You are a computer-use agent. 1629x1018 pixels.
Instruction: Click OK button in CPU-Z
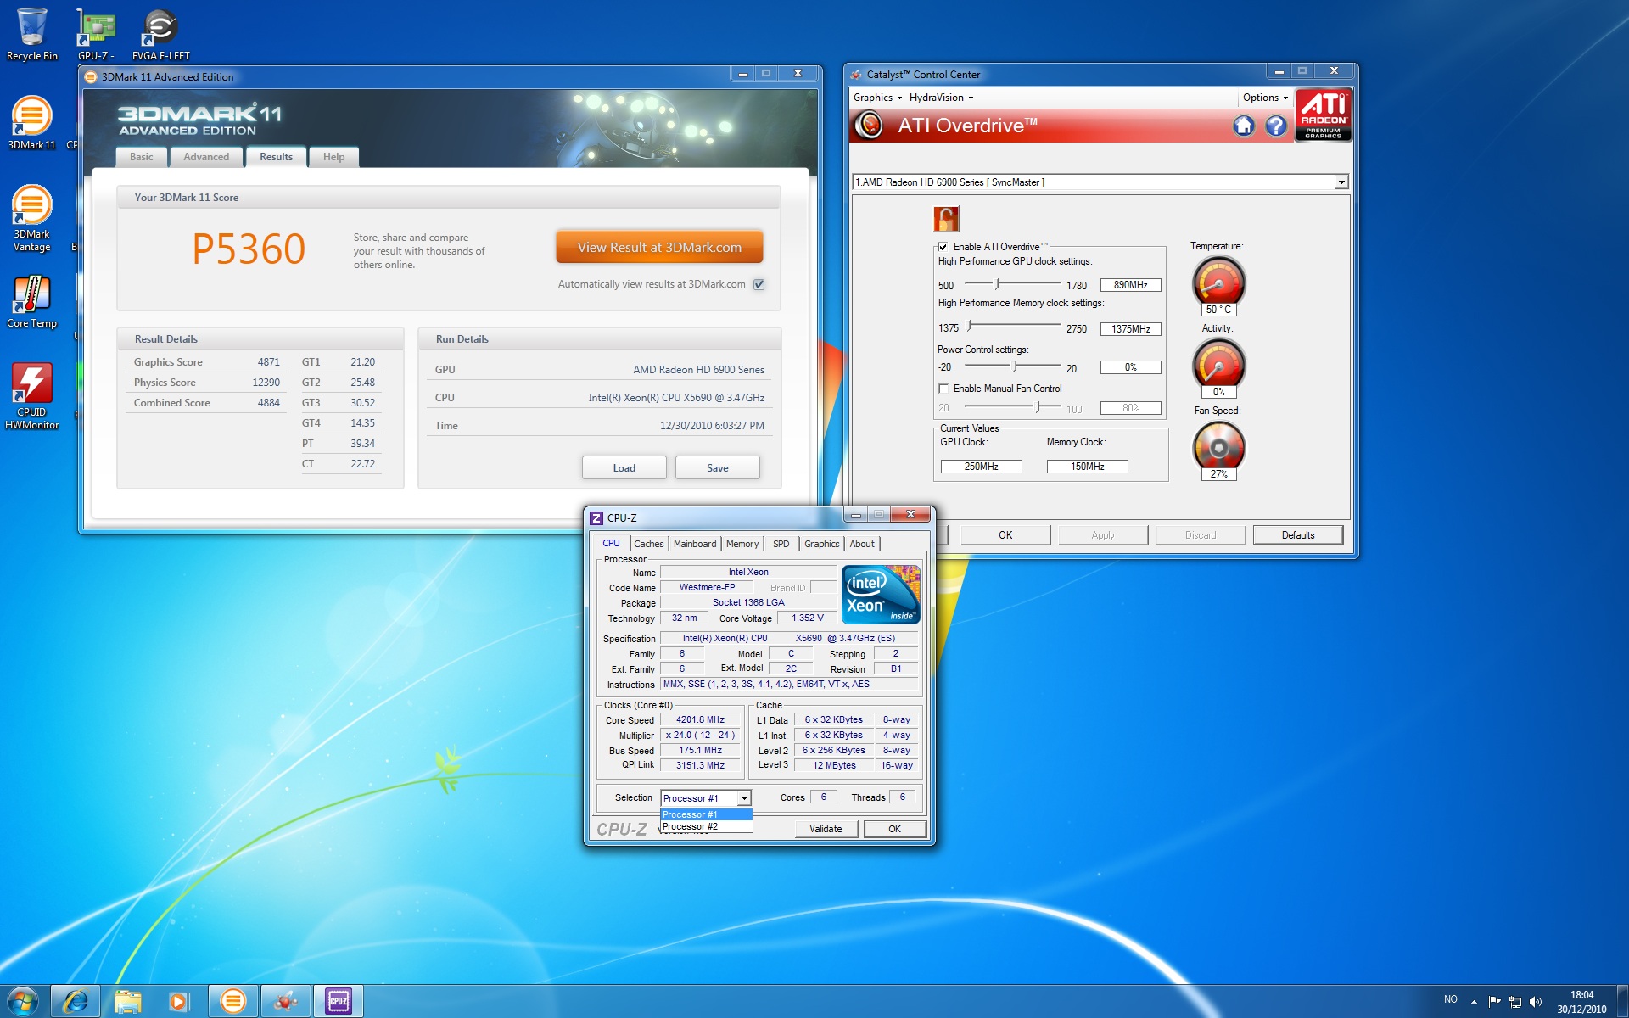[x=894, y=829]
